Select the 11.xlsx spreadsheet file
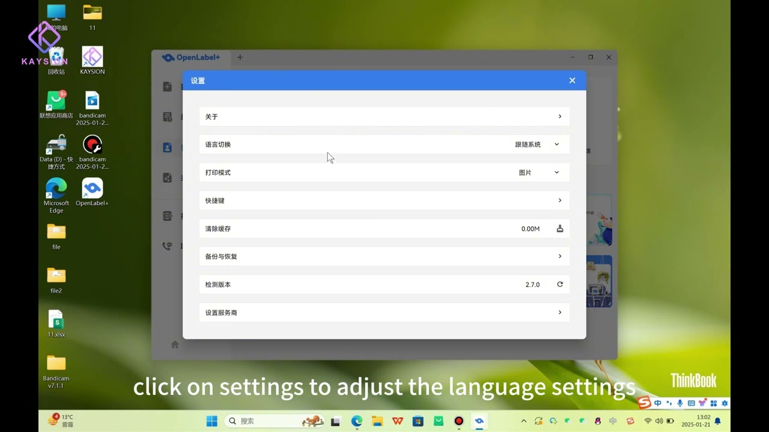Screen dimensions: 769x432 (x=56, y=323)
